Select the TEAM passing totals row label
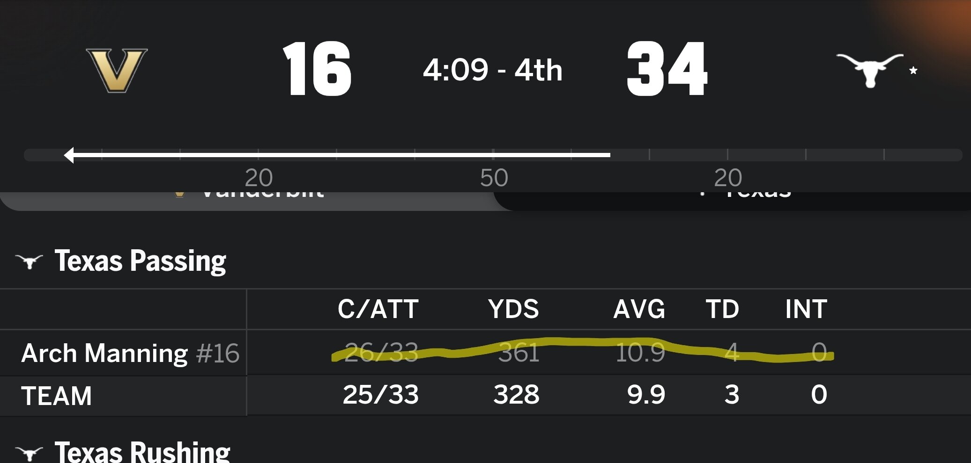 click(57, 396)
